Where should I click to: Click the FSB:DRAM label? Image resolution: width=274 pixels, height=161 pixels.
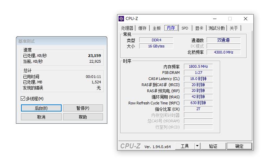(x=171, y=73)
